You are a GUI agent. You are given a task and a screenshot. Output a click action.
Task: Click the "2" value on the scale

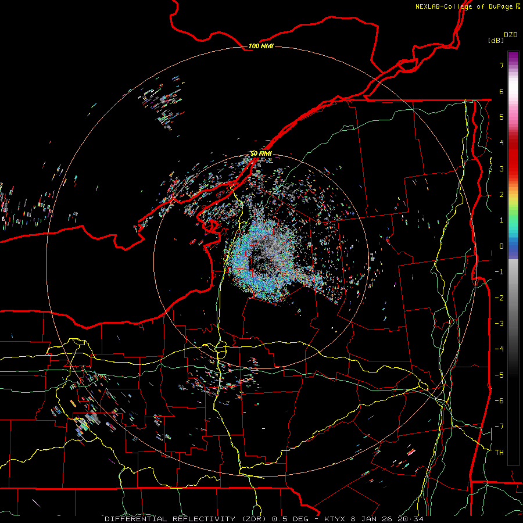click(x=501, y=195)
